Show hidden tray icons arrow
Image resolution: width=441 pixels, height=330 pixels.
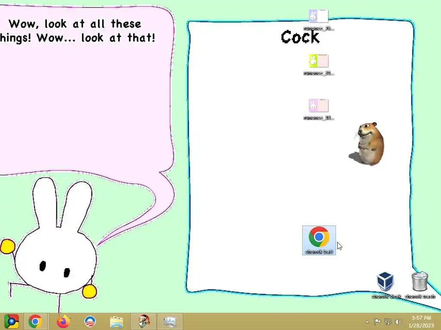point(367,322)
